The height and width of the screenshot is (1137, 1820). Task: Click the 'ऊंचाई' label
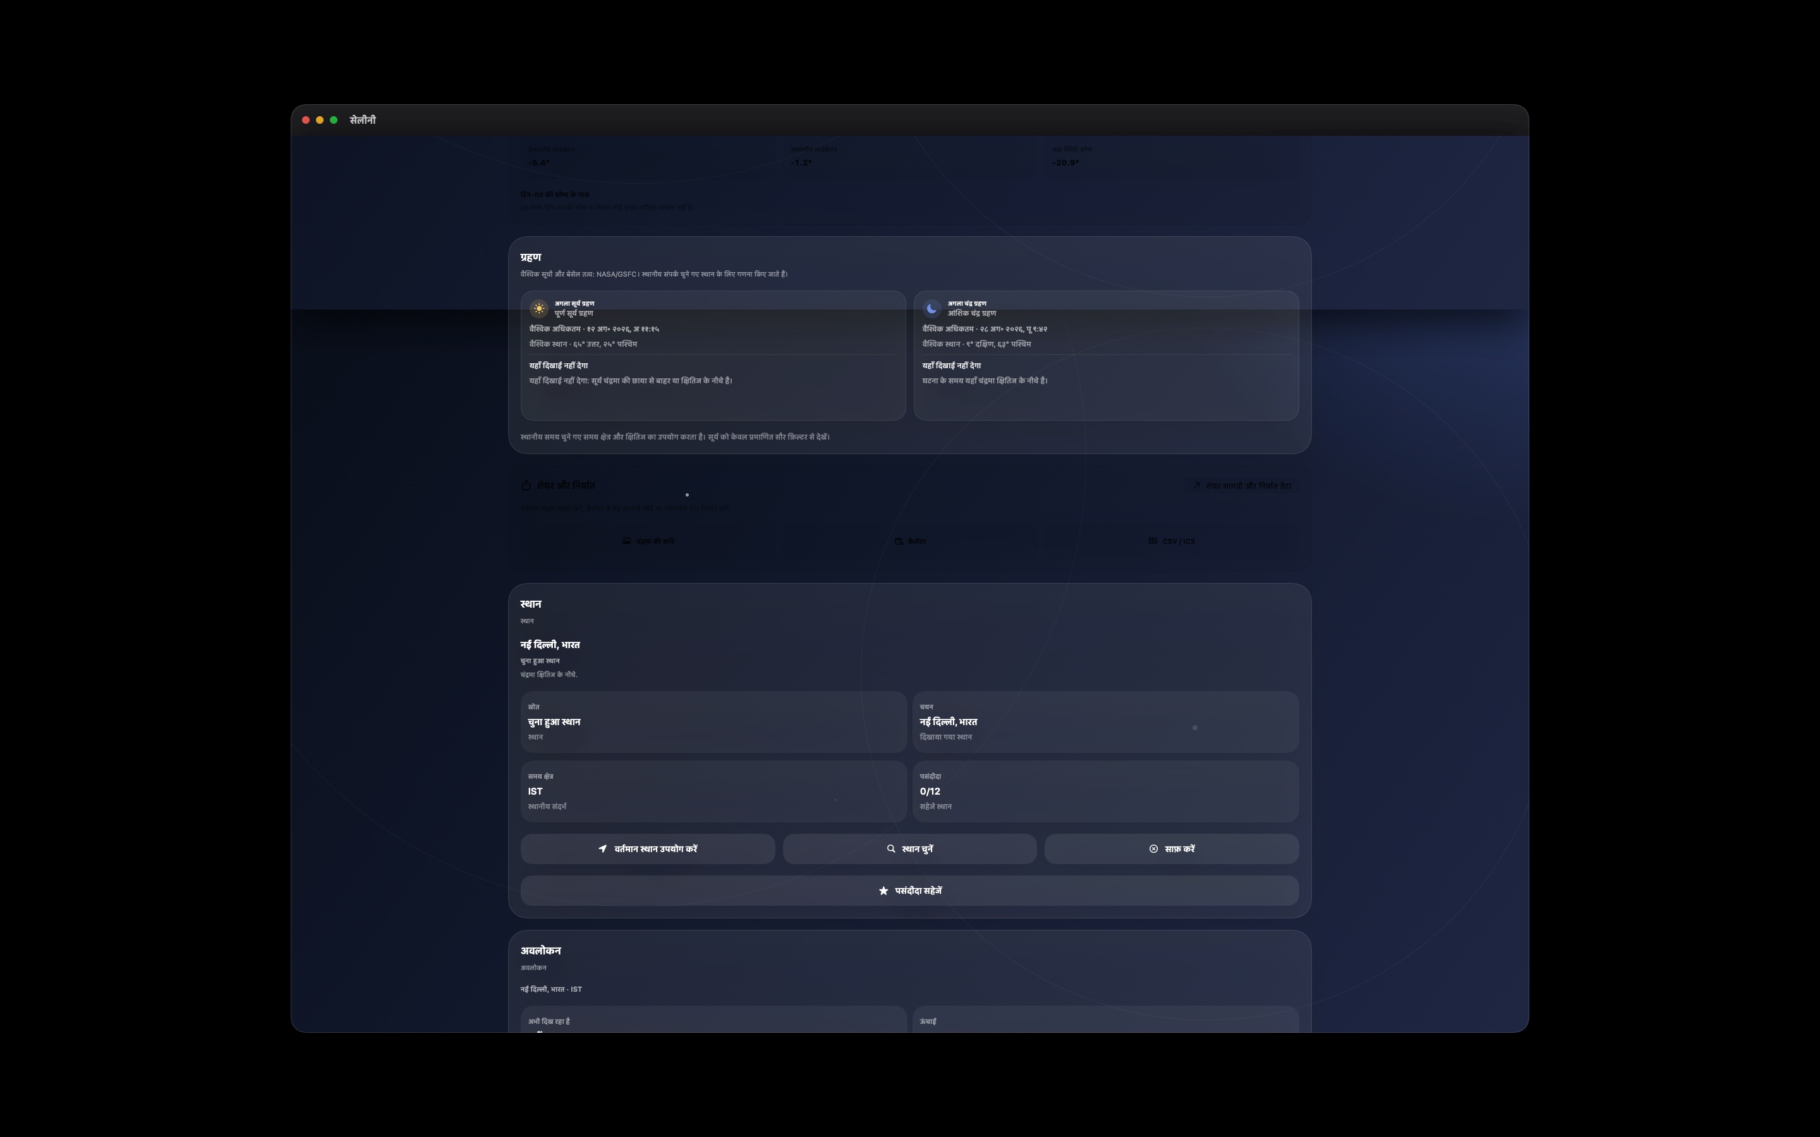[x=927, y=1022]
